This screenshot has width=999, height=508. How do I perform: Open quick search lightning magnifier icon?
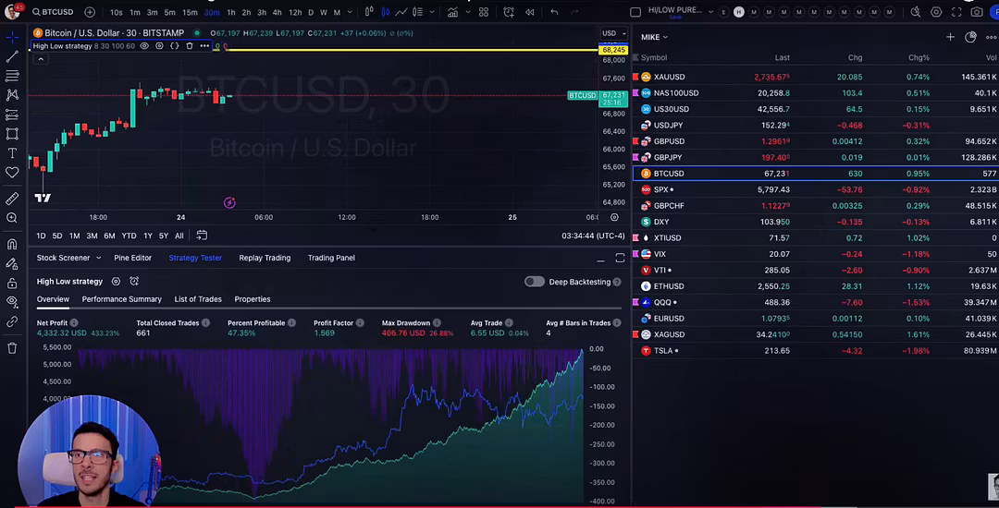(916, 12)
